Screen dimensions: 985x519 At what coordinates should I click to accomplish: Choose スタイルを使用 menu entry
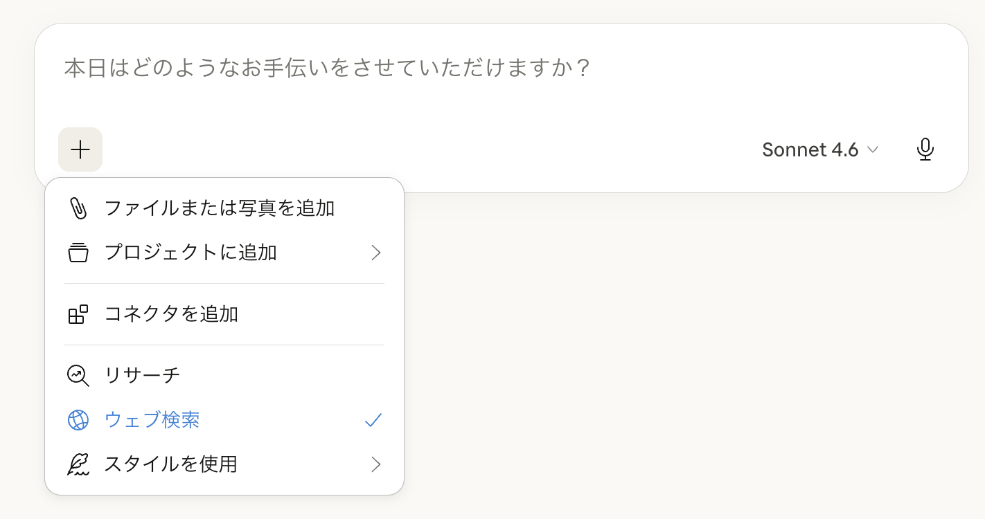170,464
